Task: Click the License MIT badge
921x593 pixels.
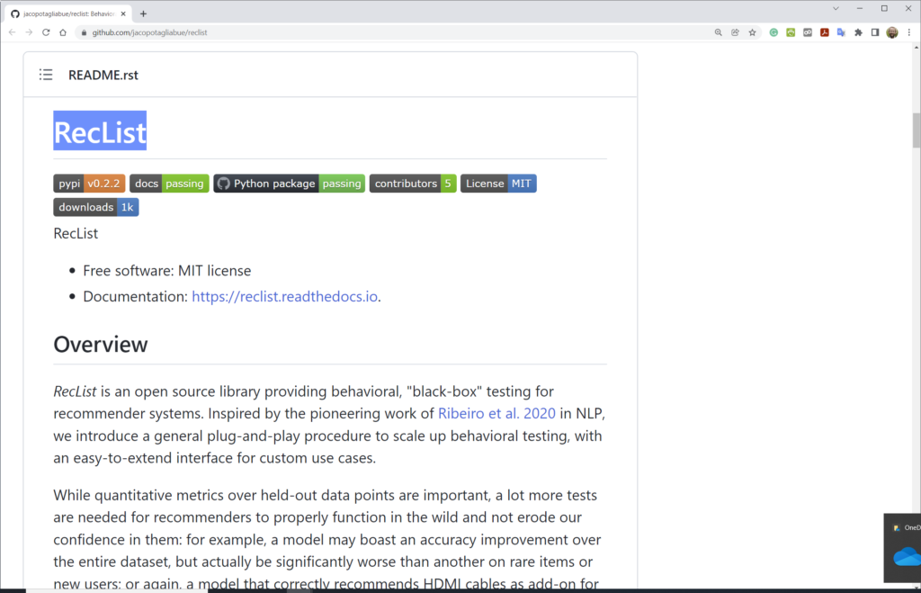Action: point(498,184)
